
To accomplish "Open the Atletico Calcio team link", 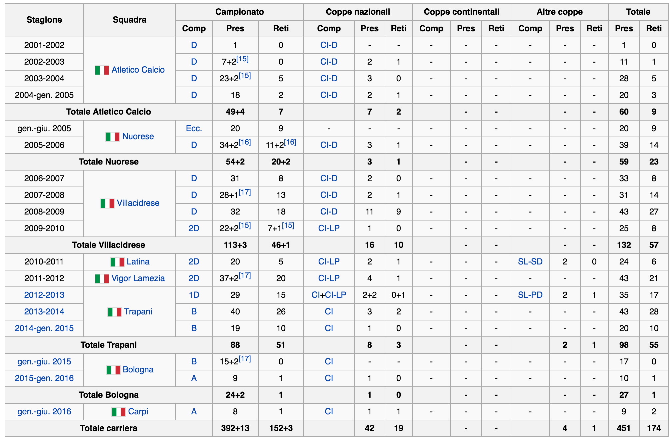I will (138, 70).
